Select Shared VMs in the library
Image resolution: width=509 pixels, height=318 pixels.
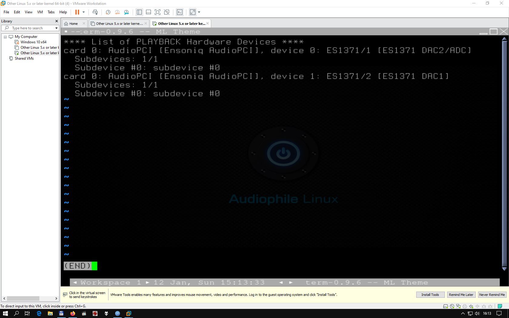(24, 58)
